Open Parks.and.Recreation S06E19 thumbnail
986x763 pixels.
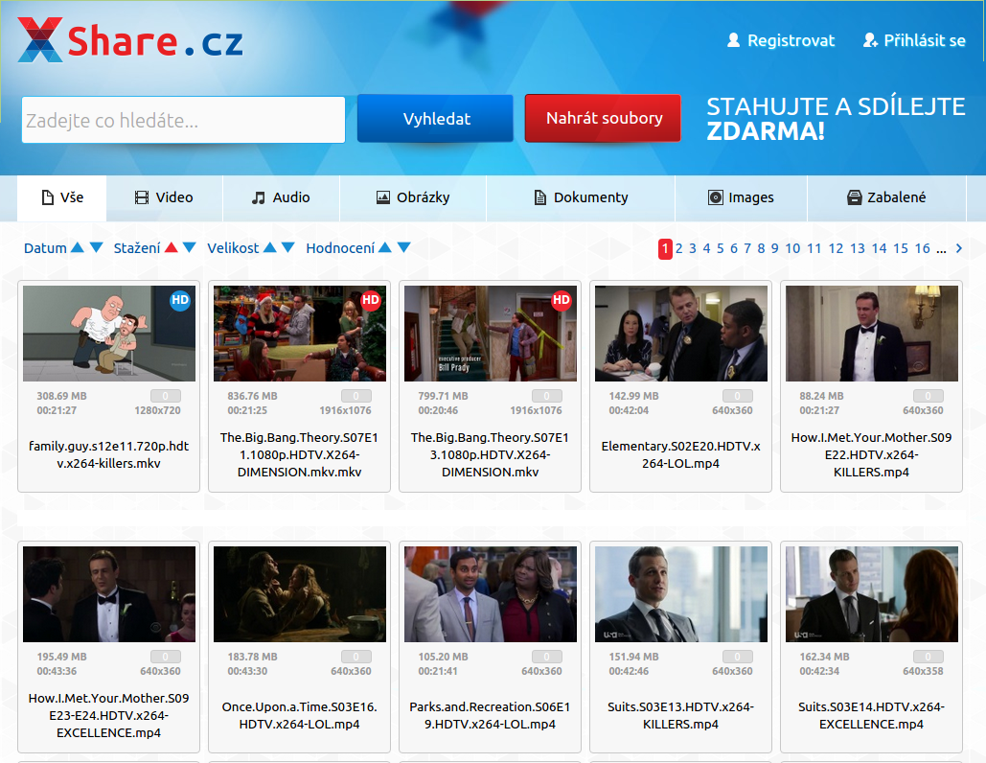(x=491, y=593)
